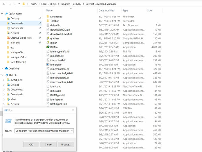Open the recent locations dropdown arrow
The width and height of the screenshot is (202, 152).
15,4
